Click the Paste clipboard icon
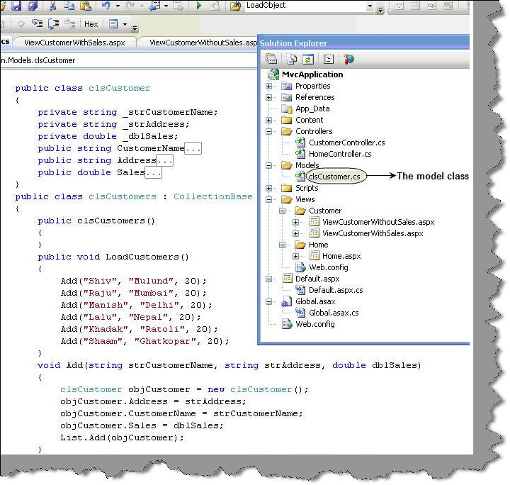510x485 pixels. (x=85, y=6)
